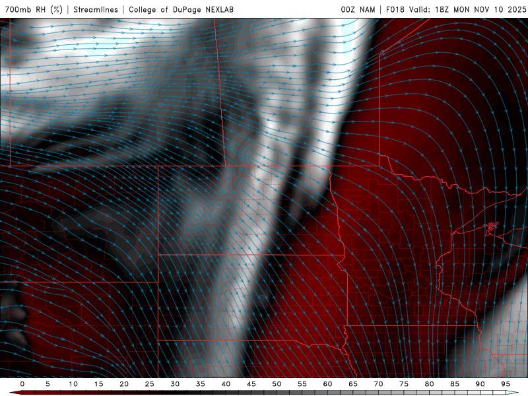
Task: Click the "20" label on the color scale
Action: [x=124, y=384]
